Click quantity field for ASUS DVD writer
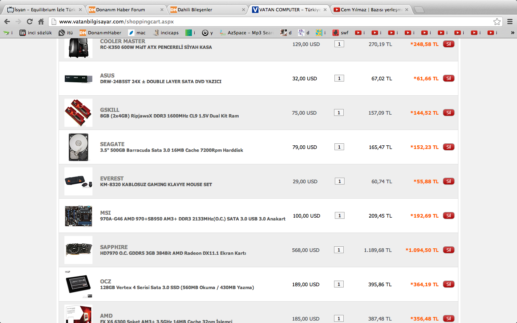Image resolution: width=517 pixels, height=323 pixels. point(339,78)
